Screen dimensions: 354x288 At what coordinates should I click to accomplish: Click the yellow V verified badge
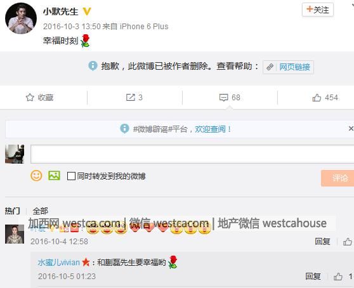(x=87, y=11)
